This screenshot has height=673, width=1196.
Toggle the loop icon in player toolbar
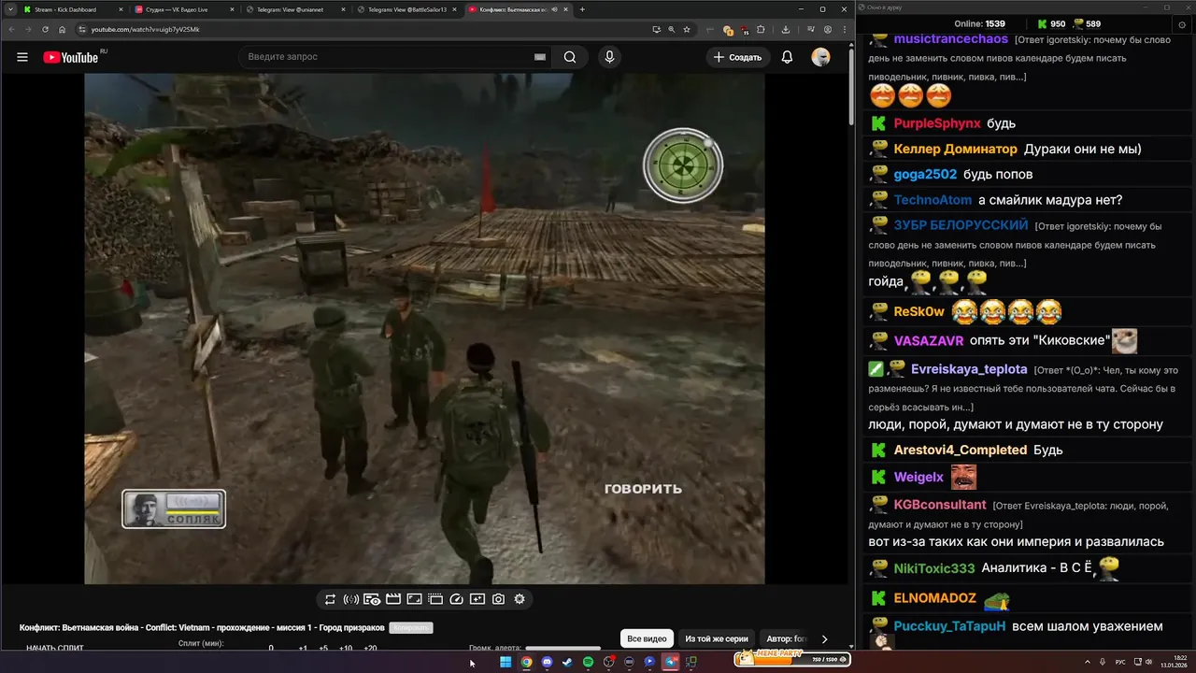pyautogui.click(x=330, y=599)
